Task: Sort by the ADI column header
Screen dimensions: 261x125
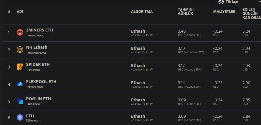Action: tap(20, 12)
